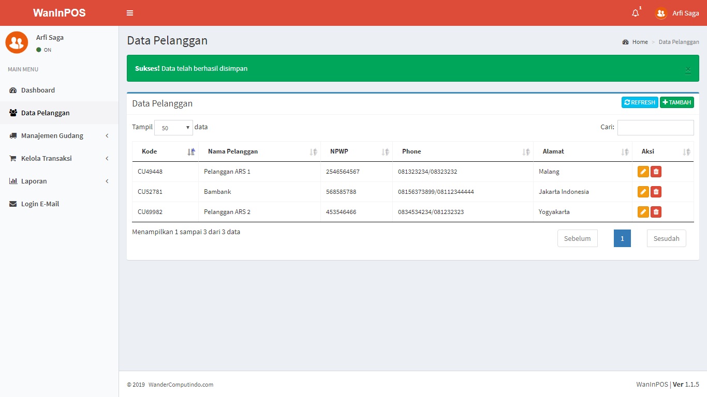
Task: Click the Bambank name cell
Action: [259, 192]
